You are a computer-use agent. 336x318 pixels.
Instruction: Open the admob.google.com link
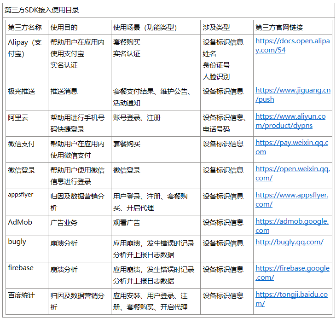(x=292, y=226)
